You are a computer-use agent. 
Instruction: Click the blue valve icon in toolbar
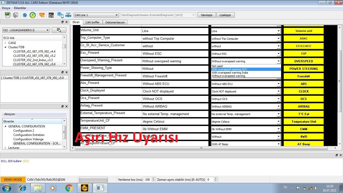point(68,15)
